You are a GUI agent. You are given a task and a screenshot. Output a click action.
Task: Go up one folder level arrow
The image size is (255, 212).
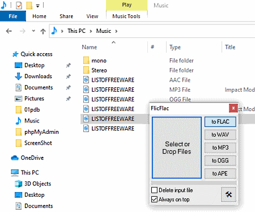coord(43,31)
